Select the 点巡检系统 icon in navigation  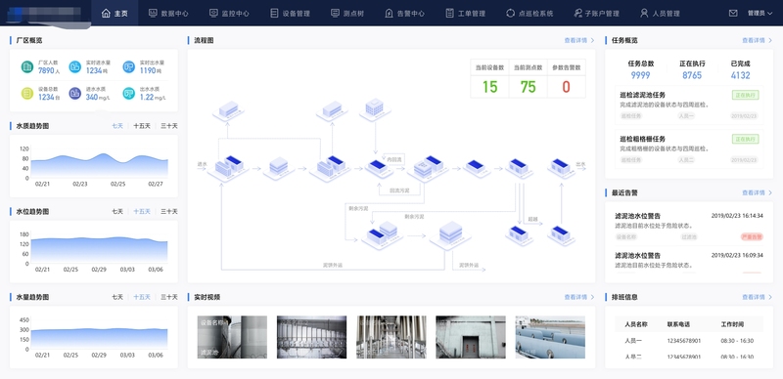510,14
